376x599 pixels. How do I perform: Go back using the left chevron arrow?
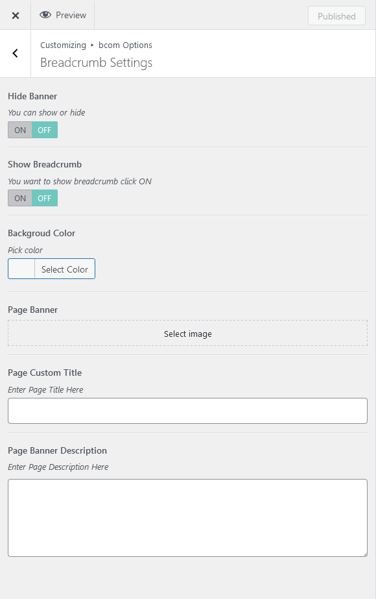tap(16, 53)
